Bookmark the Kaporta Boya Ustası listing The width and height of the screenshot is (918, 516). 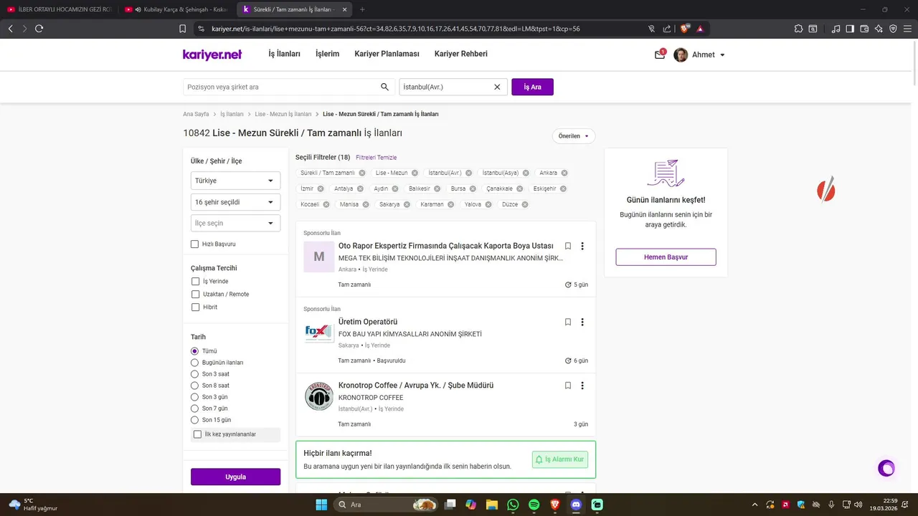568,246
